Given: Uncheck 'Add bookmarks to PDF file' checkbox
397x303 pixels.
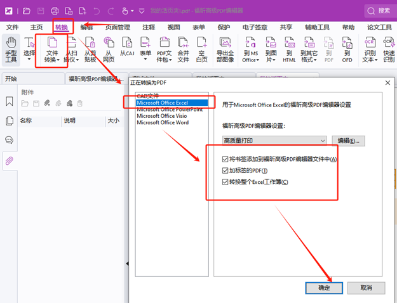Looking at the screenshot, I should (x=225, y=159).
